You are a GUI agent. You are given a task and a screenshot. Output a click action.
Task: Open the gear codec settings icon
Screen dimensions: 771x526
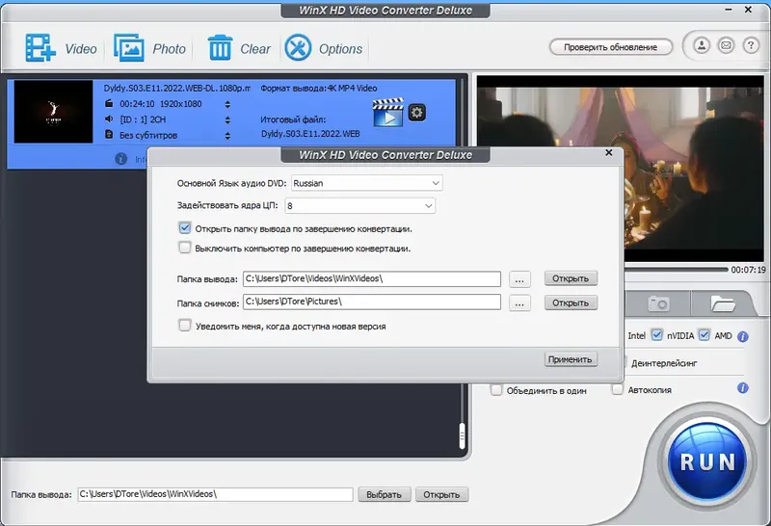coord(417,113)
